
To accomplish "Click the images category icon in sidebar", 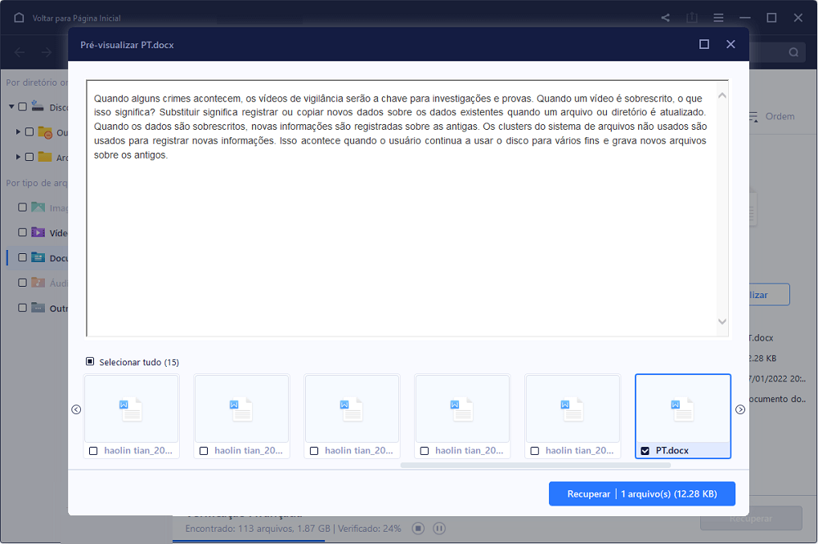I will [38, 207].
